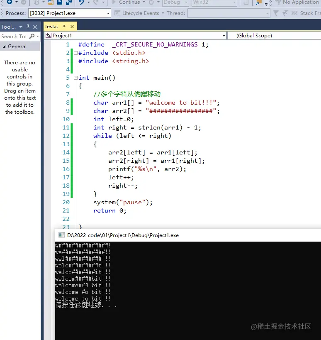Click the toolbar overflow options arrow

266,4
